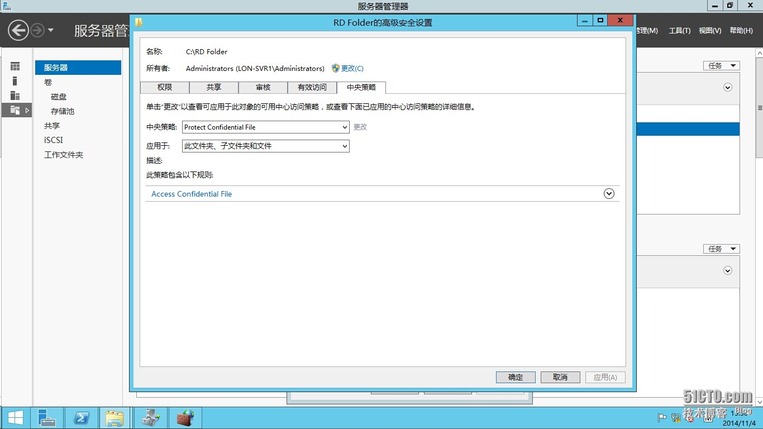Click the Server Manager title bar icon
The width and height of the screenshot is (763, 429).
pyautogui.click(x=7, y=6)
